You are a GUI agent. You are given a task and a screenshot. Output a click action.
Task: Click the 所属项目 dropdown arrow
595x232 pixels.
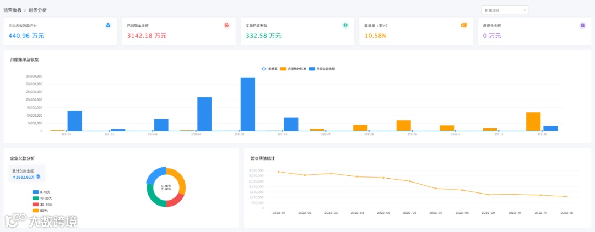(524, 10)
